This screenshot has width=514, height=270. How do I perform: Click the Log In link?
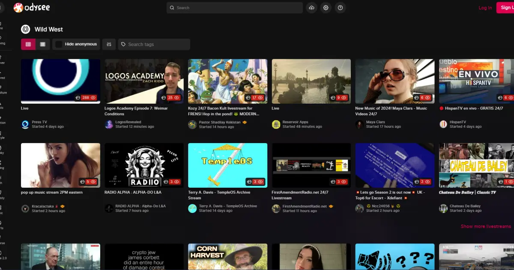485,8
